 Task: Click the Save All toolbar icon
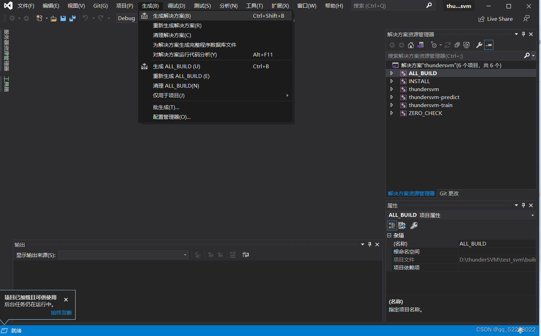pyautogui.click(x=72, y=18)
